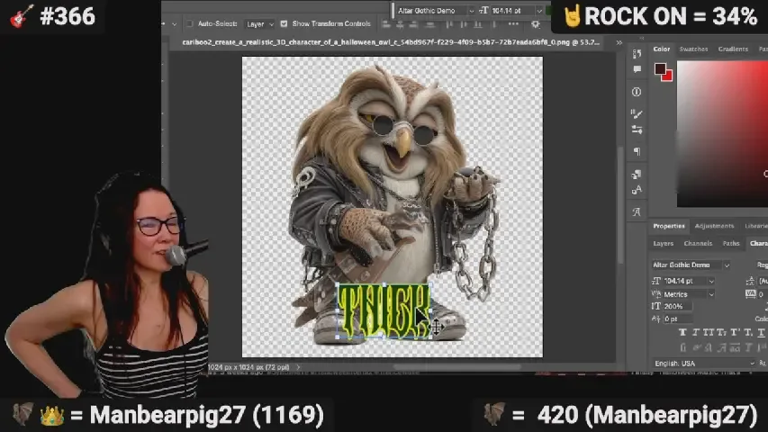
Task: Switch to the Swatches tab
Action: 693,49
